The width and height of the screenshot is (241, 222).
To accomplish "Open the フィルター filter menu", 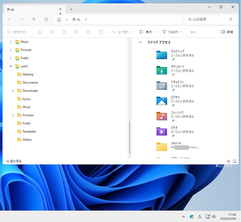I will tap(172, 32).
